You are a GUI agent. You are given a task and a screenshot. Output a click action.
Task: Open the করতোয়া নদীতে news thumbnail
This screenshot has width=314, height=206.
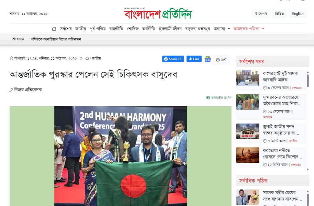pos(247,155)
